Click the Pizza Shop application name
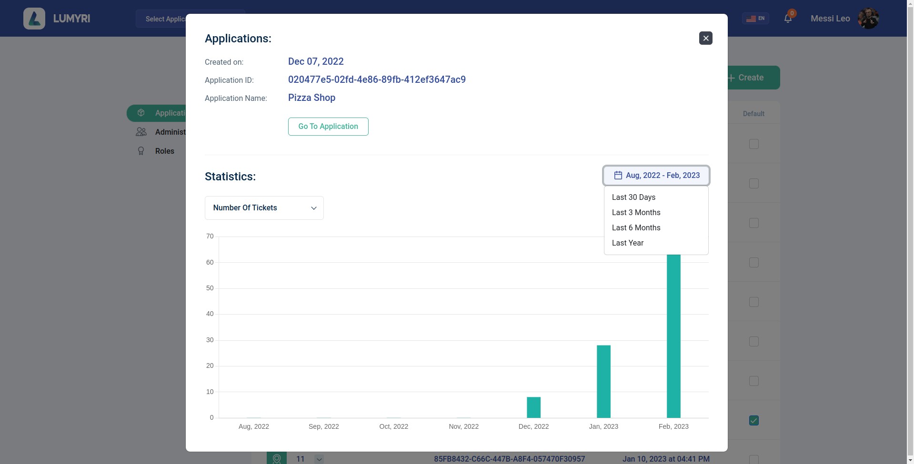The height and width of the screenshot is (464, 914). pyautogui.click(x=311, y=98)
